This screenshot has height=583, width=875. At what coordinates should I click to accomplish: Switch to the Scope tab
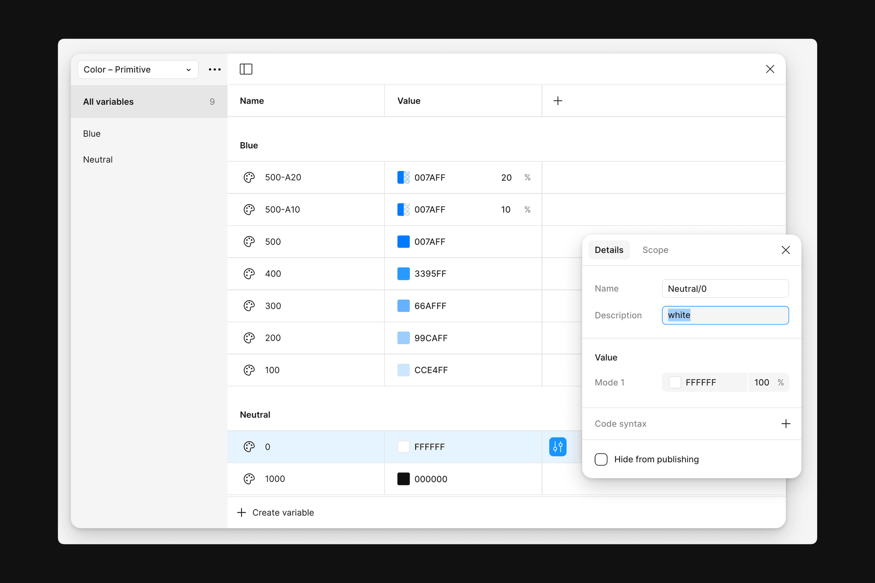tap(655, 250)
